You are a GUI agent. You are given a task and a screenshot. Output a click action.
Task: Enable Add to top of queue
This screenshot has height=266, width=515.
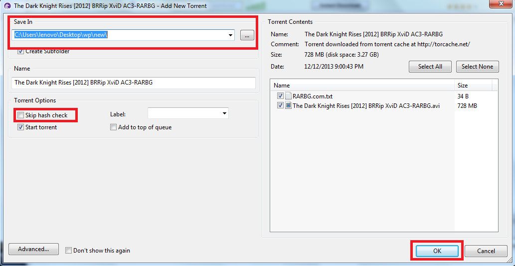point(113,127)
